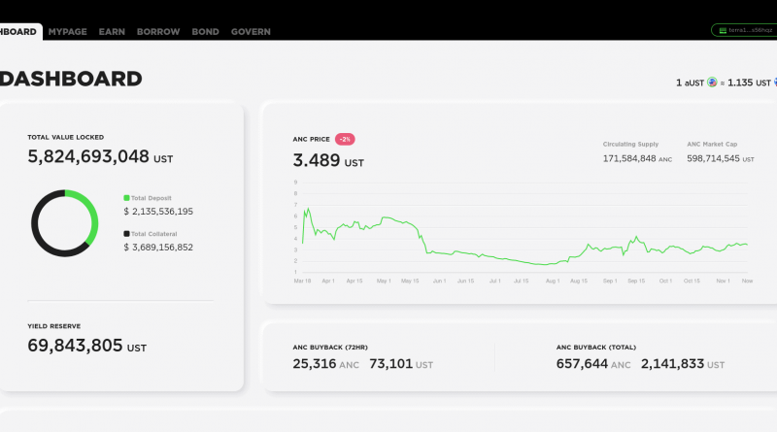The image size is (777, 432).
Task: Switch to the MYPAGE tab
Action: click(x=67, y=32)
